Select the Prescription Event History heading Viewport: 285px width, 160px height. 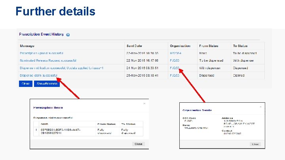pos(41,34)
